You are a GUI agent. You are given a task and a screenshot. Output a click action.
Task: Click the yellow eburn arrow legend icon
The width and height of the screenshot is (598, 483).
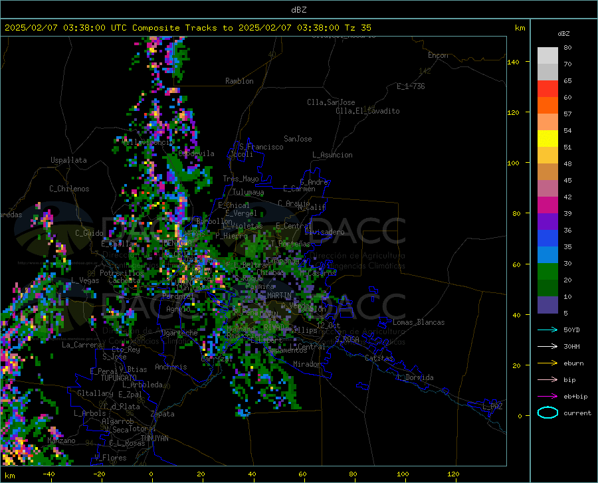548,363
